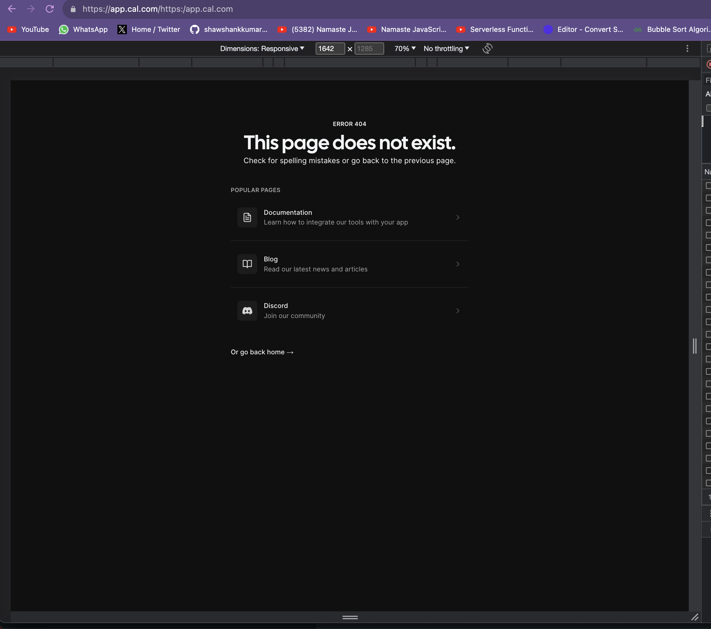Open the Home / Twitter bookmark

point(149,29)
